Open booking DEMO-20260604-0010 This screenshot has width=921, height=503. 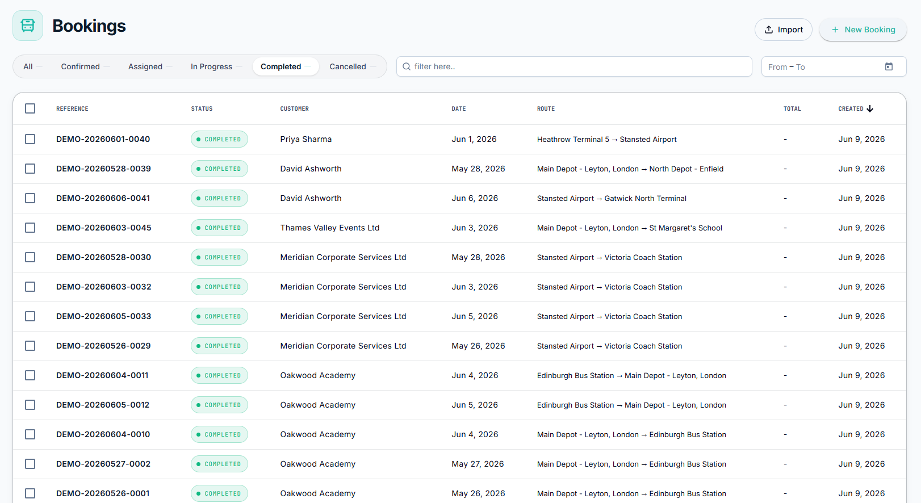(103, 434)
